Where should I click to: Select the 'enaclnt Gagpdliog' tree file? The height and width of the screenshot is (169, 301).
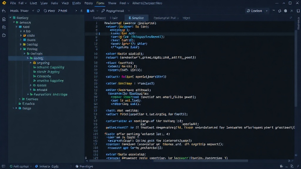coord(50,81)
